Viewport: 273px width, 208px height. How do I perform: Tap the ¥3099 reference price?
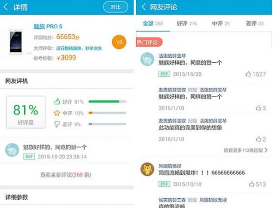(66, 58)
